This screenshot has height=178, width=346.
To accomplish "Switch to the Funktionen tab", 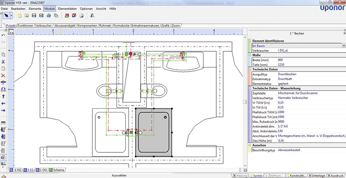I will click(x=25, y=26).
